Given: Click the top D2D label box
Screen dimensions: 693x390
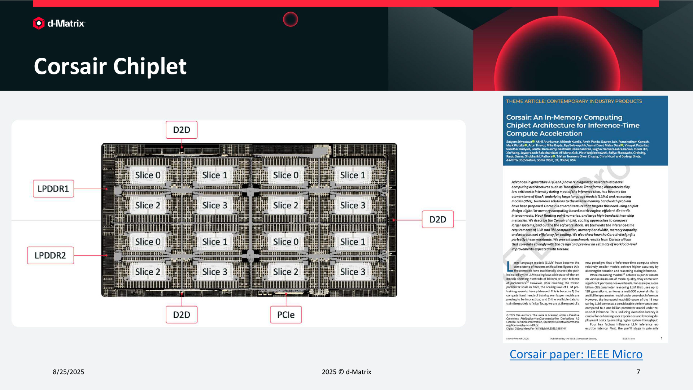Looking at the screenshot, I should [x=182, y=130].
